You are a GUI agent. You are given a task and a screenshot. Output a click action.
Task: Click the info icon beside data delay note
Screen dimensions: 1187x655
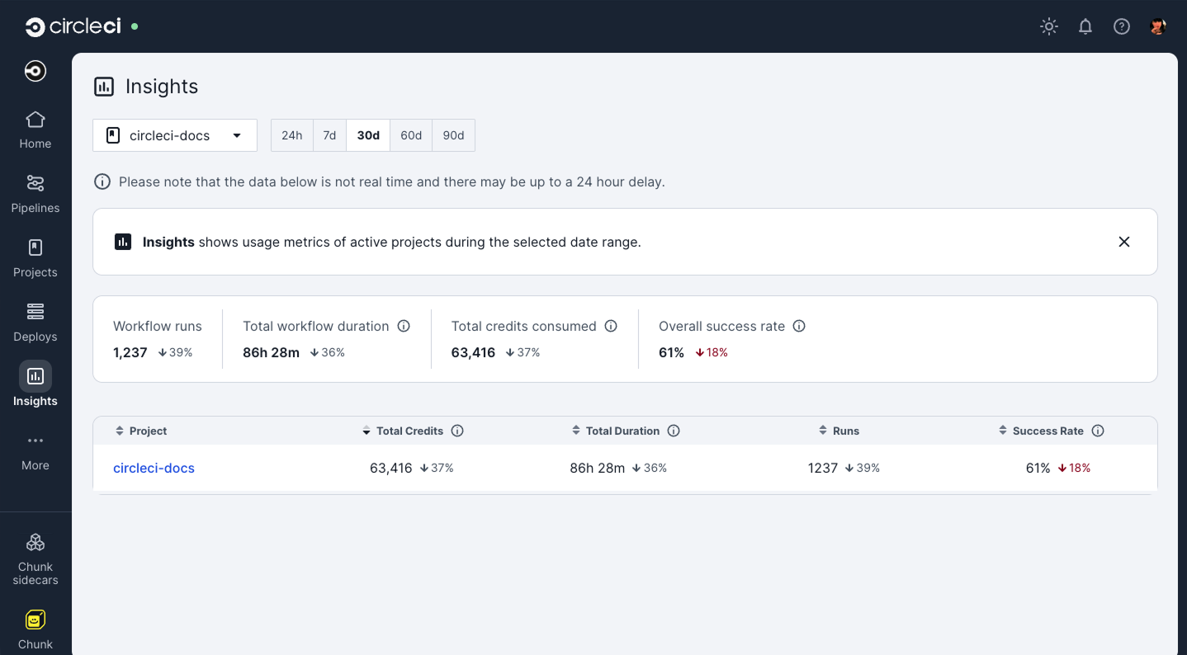(x=102, y=181)
